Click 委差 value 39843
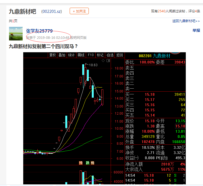The height and width of the screenshot is (186, 203). point(180,62)
